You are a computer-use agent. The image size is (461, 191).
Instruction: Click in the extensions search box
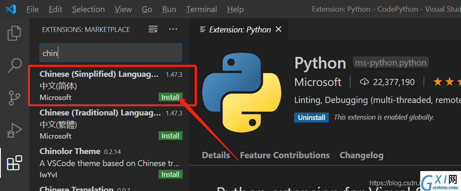111,53
